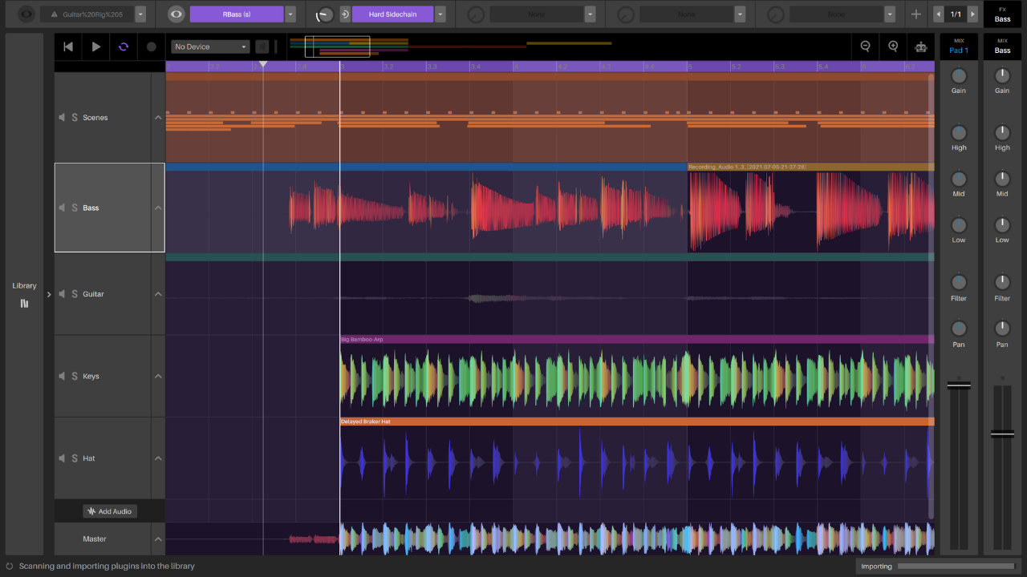Image resolution: width=1027 pixels, height=577 pixels.
Task: Toggle the RBass plugin eye icon
Action: 177,14
